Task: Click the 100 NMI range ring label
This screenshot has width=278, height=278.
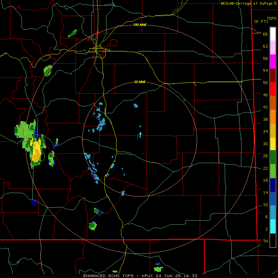Action: point(140,25)
